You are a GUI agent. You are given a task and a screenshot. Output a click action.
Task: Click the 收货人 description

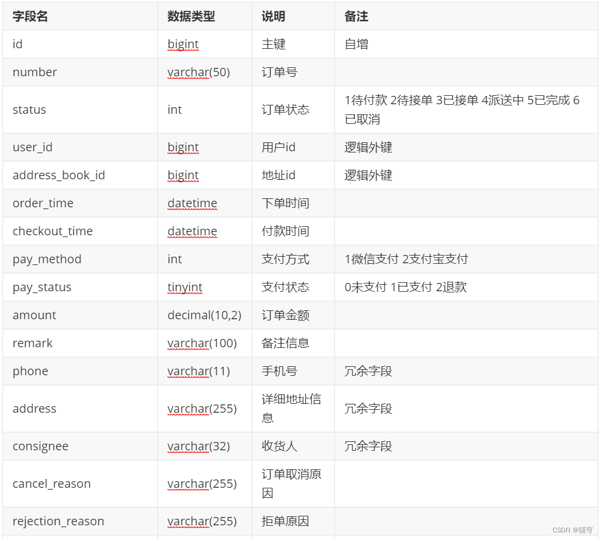279,447
